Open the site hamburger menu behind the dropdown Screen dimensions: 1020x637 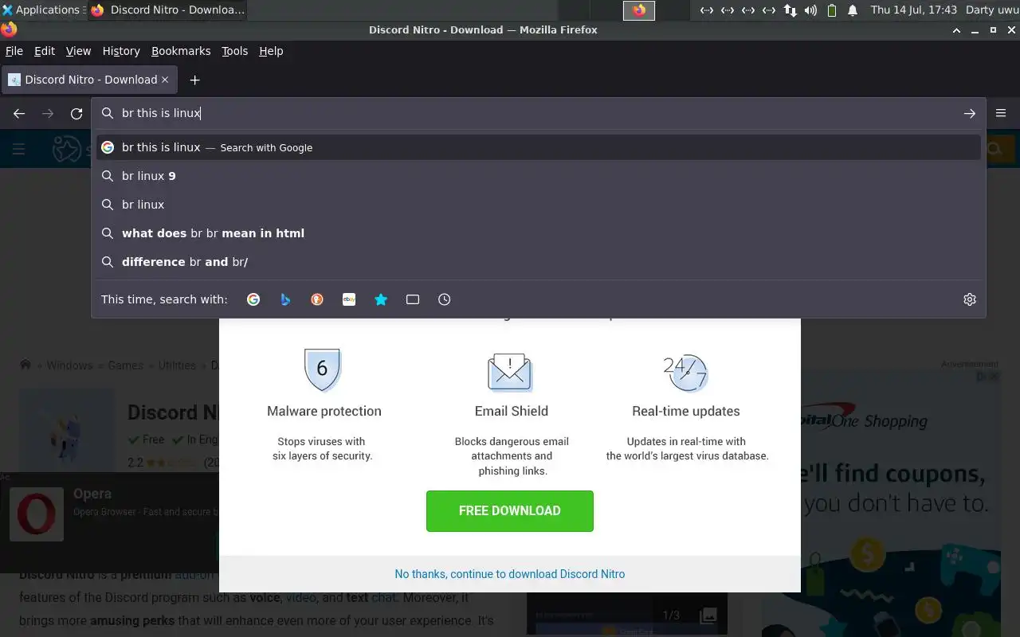19,149
